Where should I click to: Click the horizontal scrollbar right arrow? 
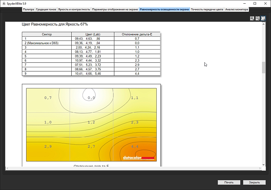click(x=259, y=168)
